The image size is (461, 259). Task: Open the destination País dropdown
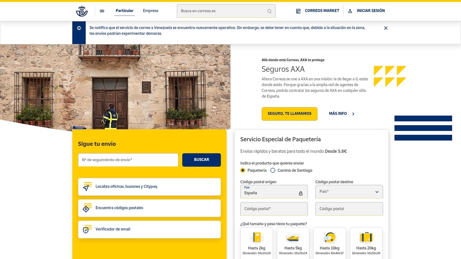(x=349, y=191)
